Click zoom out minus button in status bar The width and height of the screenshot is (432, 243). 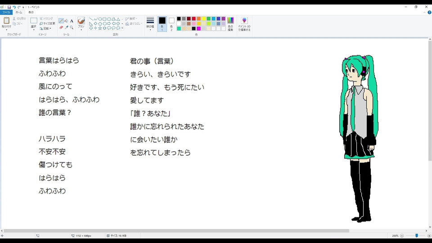pos(402,236)
